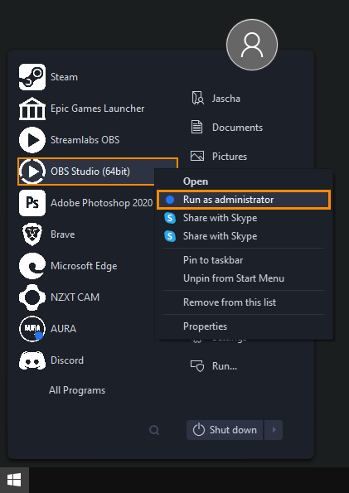Click the Documents page icon
This screenshot has width=349, height=493.
coord(197,128)
